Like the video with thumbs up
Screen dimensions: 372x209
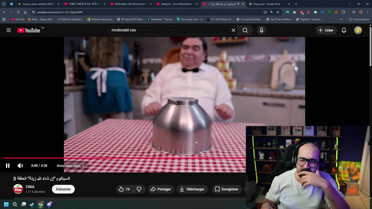(x=124, y=189)
